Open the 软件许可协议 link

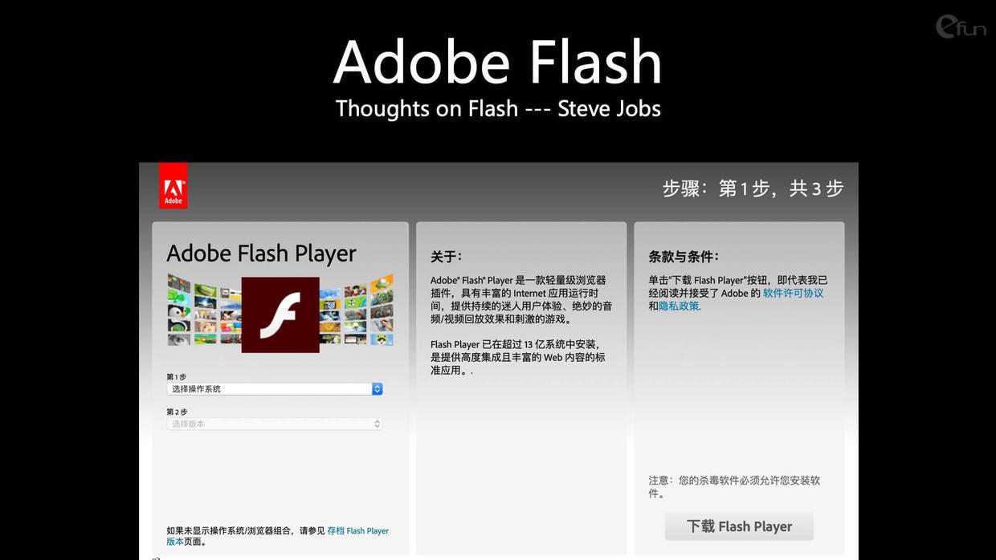(x=793, y=293)
